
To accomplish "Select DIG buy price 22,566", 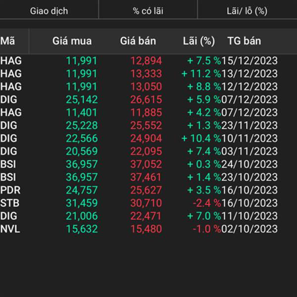I will tap(82, 138).
